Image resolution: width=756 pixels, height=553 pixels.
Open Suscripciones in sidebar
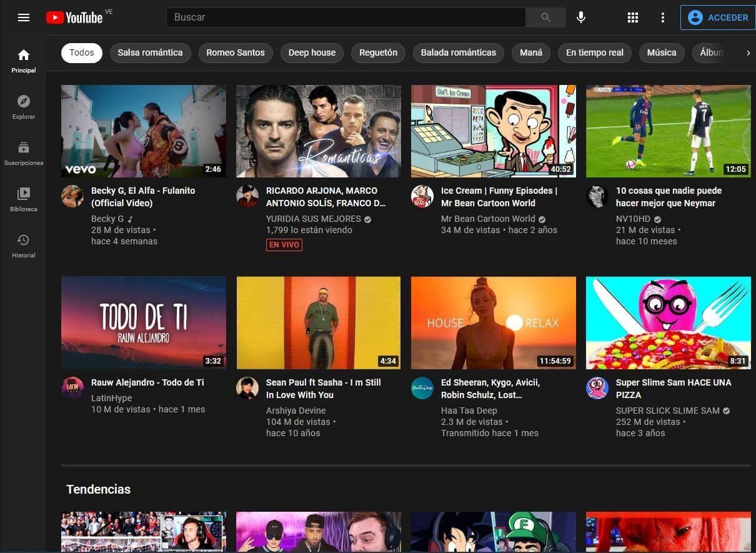pos(24,153)
